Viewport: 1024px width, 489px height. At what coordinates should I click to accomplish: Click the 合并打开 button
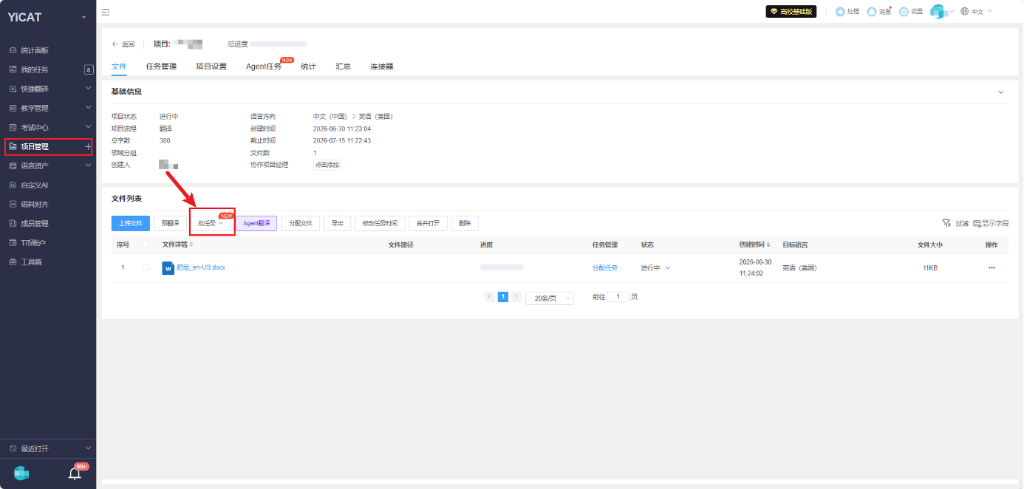428,223
